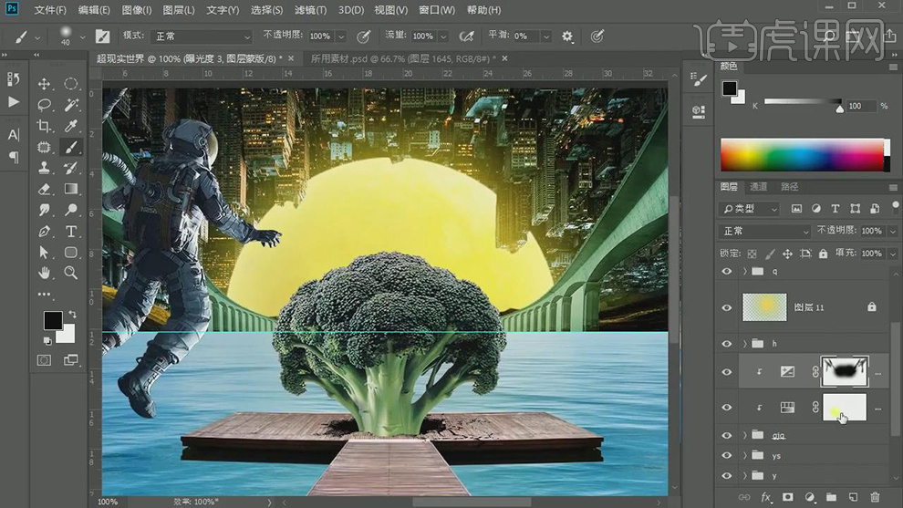Pick the Crop tool
903x508 pixels.
click(x=44, y=126)
